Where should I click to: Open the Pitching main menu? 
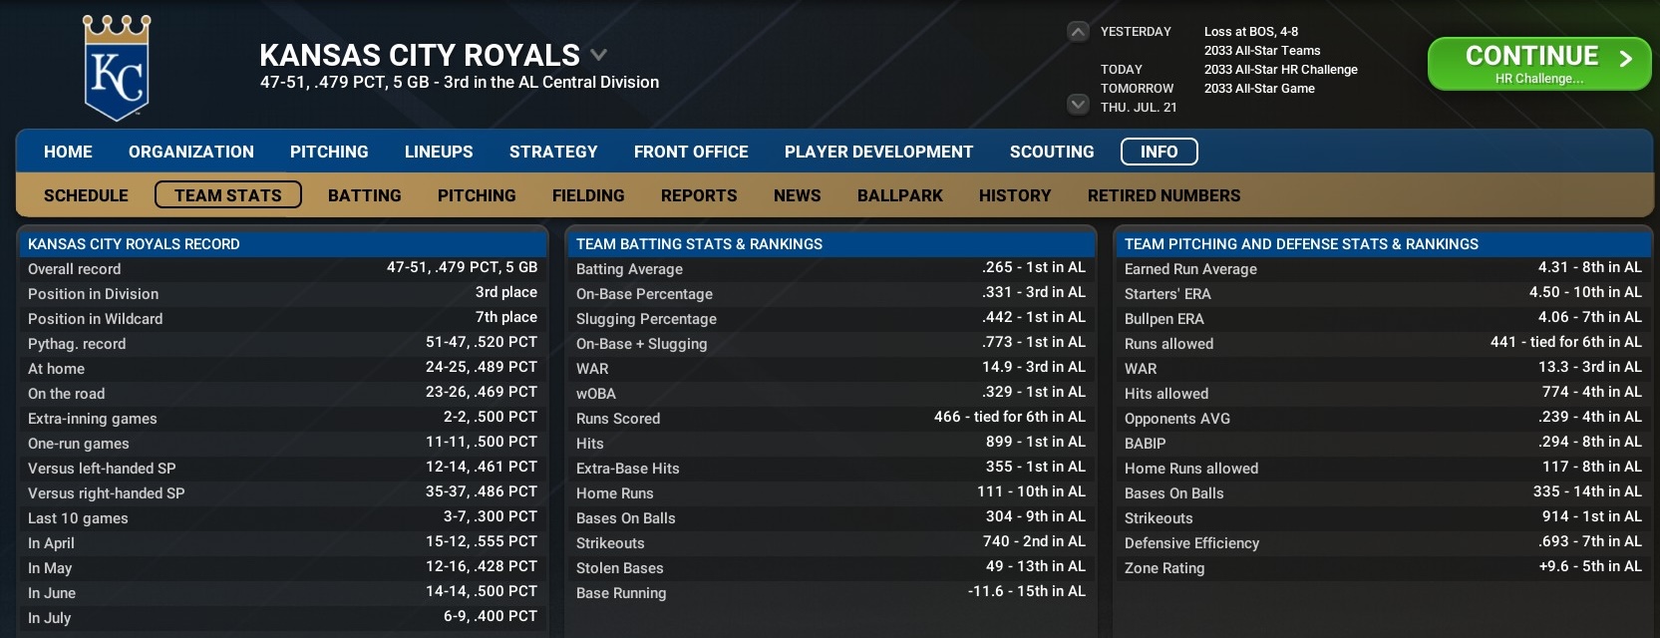[329, 152]
